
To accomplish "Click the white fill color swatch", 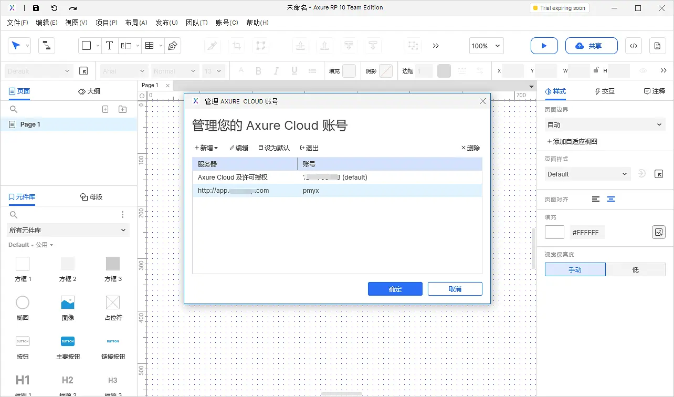I will coord(554,232).
